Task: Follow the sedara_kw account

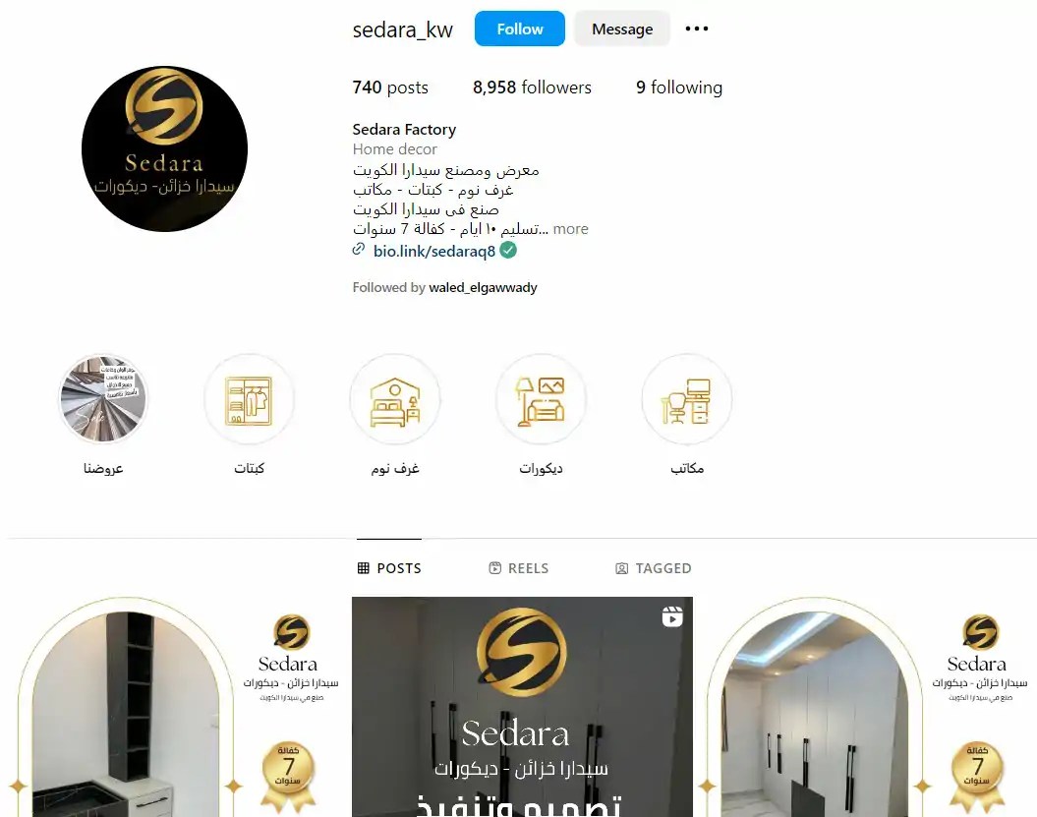Action: (x=520, y=29)
